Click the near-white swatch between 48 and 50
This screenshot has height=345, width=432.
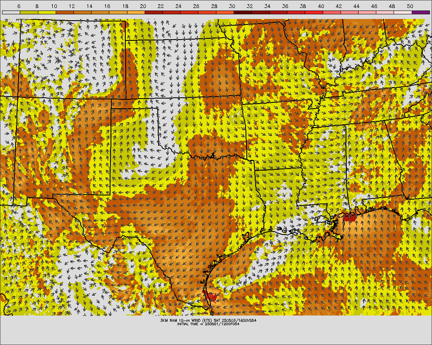(x=403, y=12)
